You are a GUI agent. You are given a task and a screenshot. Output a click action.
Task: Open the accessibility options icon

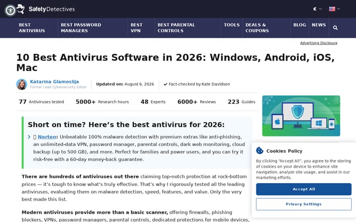click(10, 10)
